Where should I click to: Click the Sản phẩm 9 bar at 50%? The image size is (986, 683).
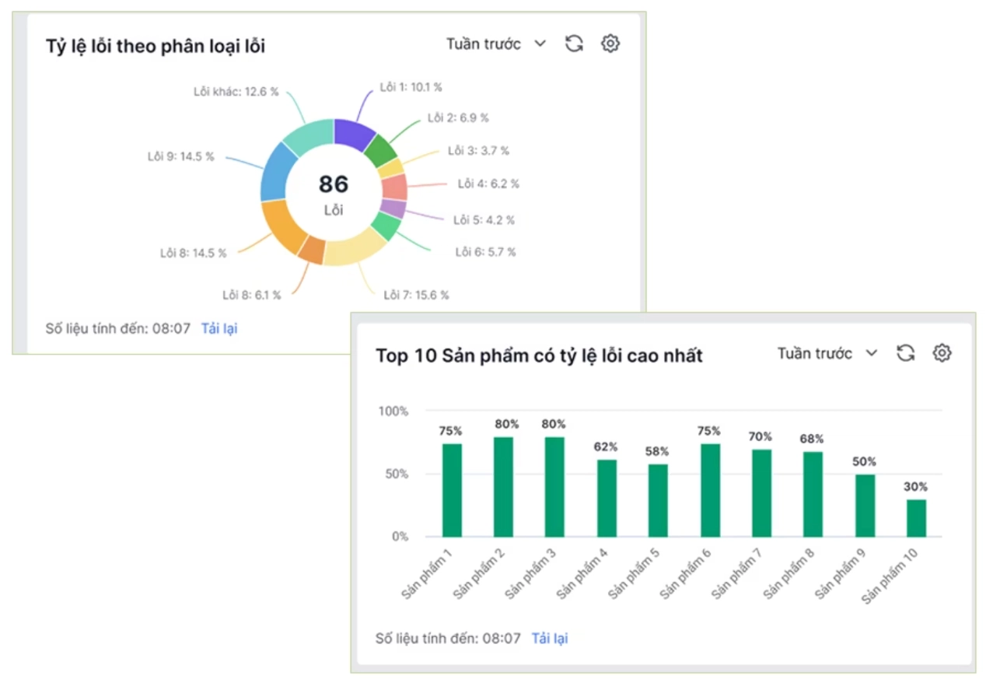point(865,506)
